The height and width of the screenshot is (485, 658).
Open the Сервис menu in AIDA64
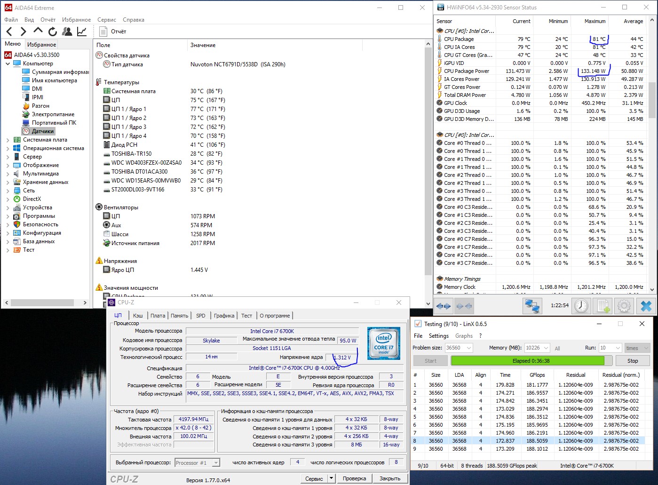click(x=107, y=20)
